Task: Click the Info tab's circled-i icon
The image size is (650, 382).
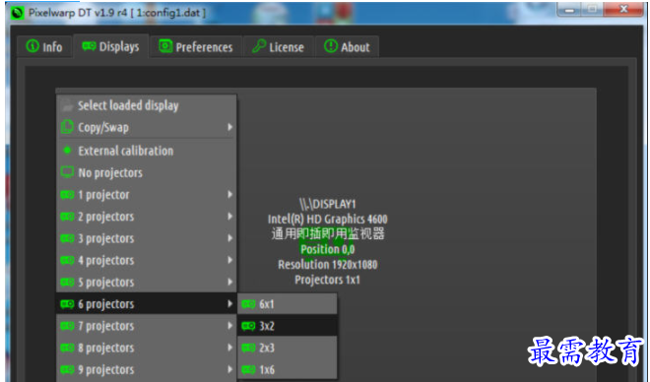Action: pos(32,46)
